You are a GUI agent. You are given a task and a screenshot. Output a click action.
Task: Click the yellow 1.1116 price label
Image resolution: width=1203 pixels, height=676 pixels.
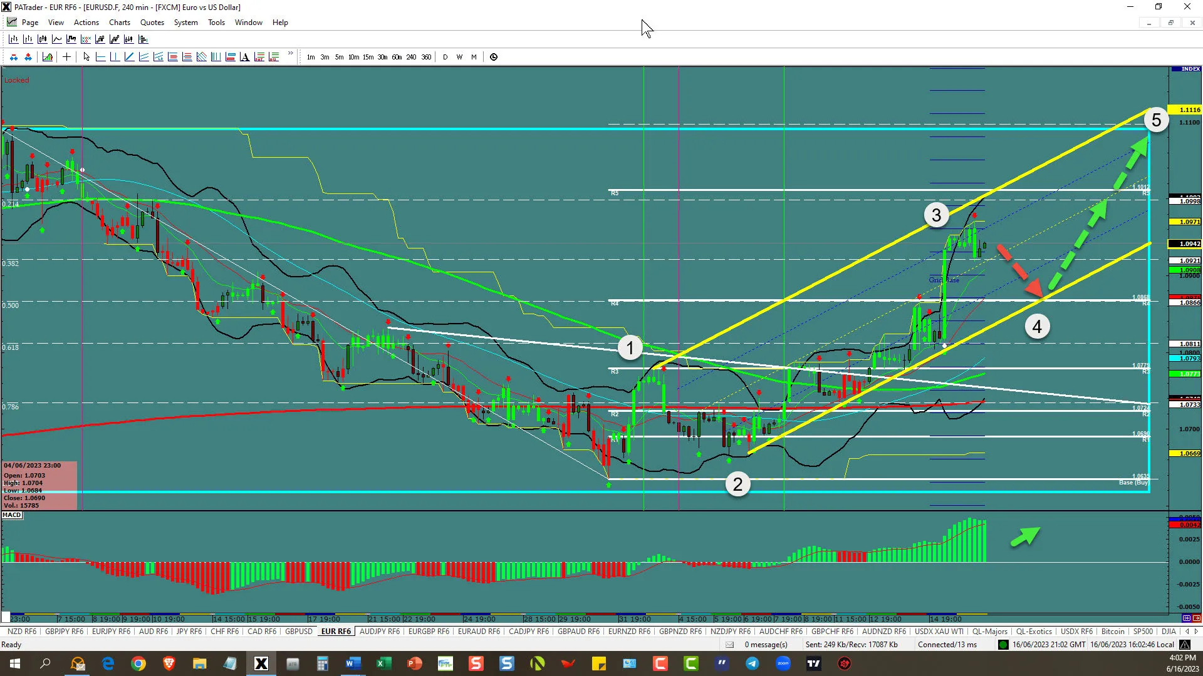tap(1189, 110)
